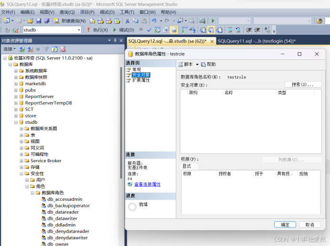Click the Filter funnel icon in Object Explorer

46,49
